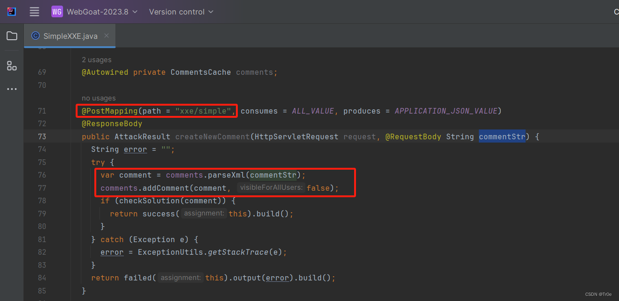Click parseXml method call

coord(227,175)
